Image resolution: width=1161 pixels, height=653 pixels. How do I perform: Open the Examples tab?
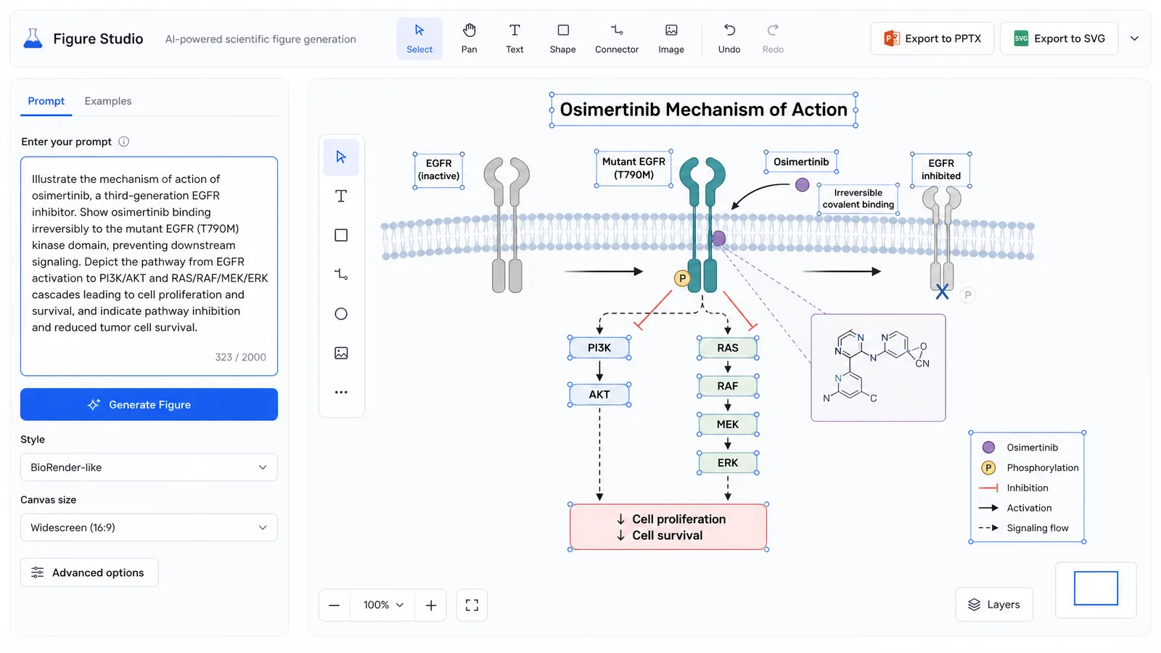coord(108,101)
